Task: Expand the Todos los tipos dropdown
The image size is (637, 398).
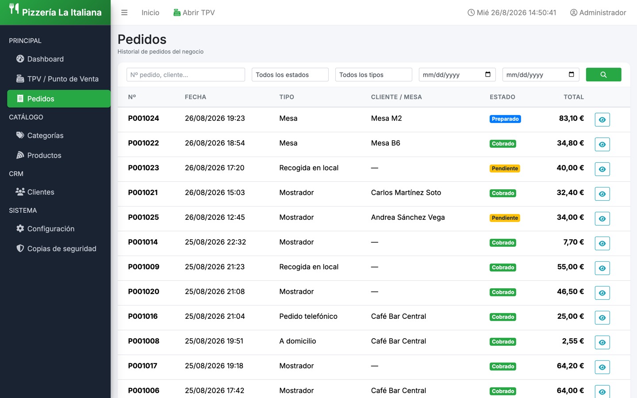Action: (x=374, y=75)
